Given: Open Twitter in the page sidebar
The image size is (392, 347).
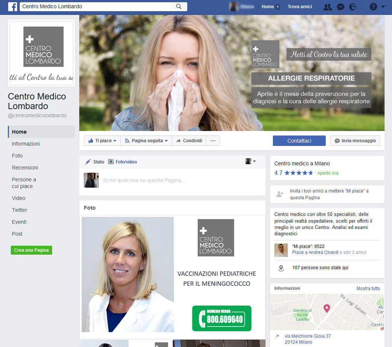Looking at the screenshot, I should coord(19,210).
